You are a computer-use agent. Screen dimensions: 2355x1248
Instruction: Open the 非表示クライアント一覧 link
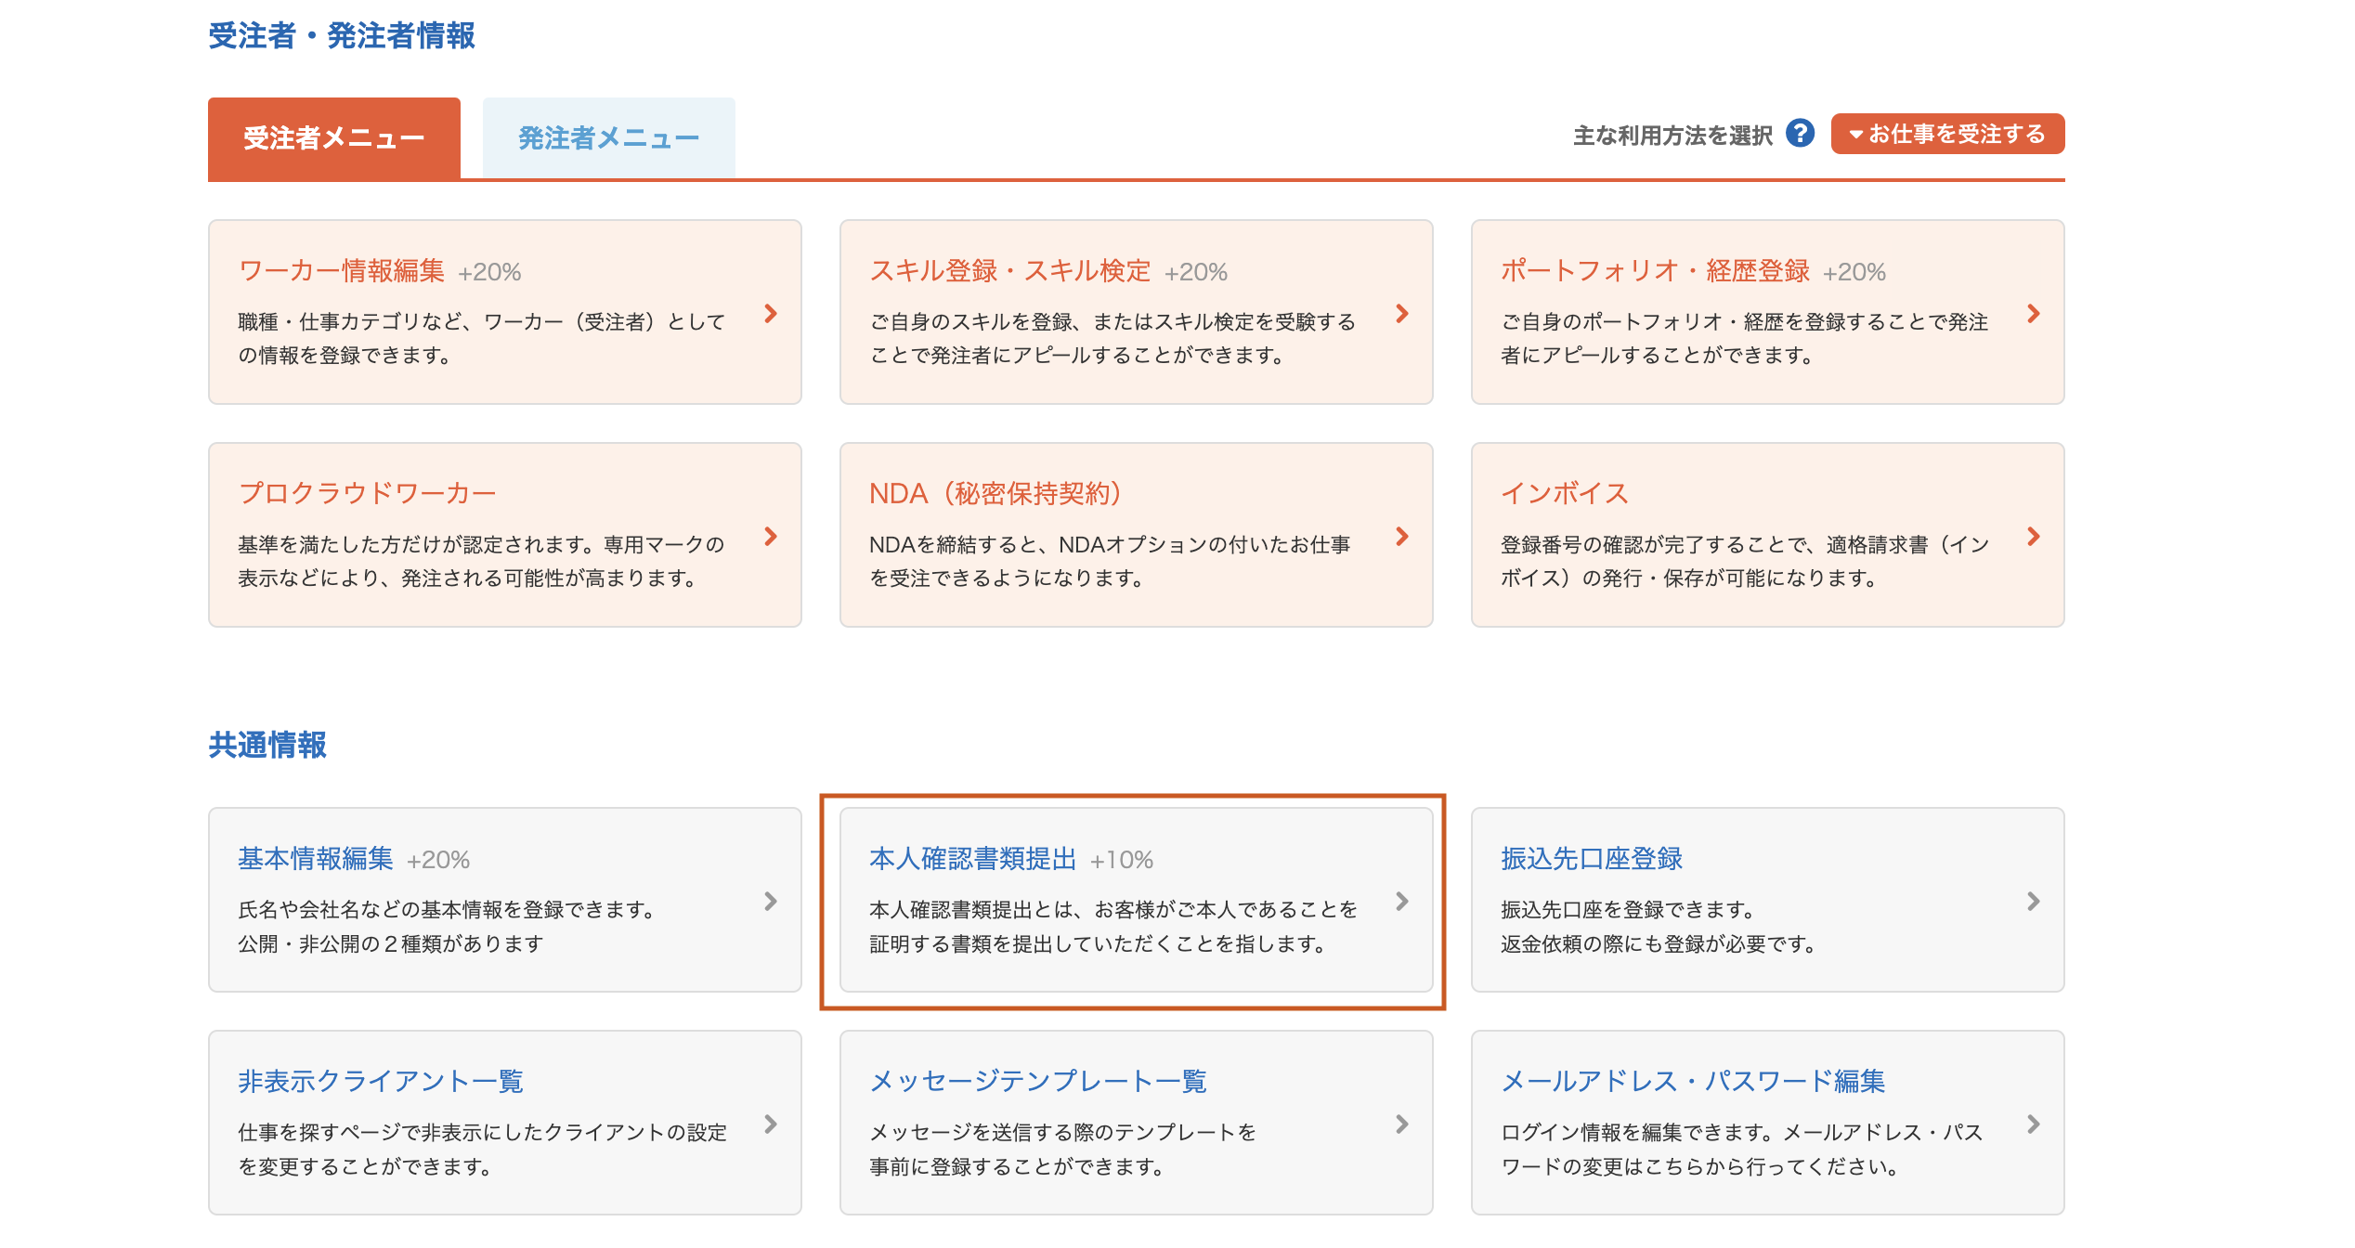point(381,1081)
